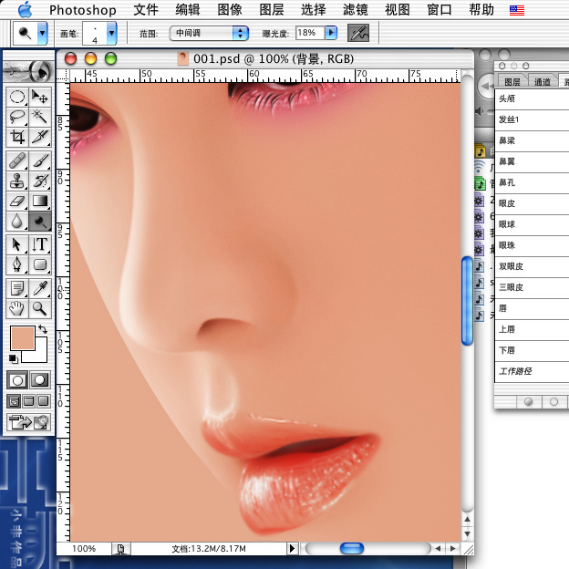Image resolution: width=569 pixels, height=569 pixels.
Task: Select the 上唇 path
Action: (x=532, y=329)
